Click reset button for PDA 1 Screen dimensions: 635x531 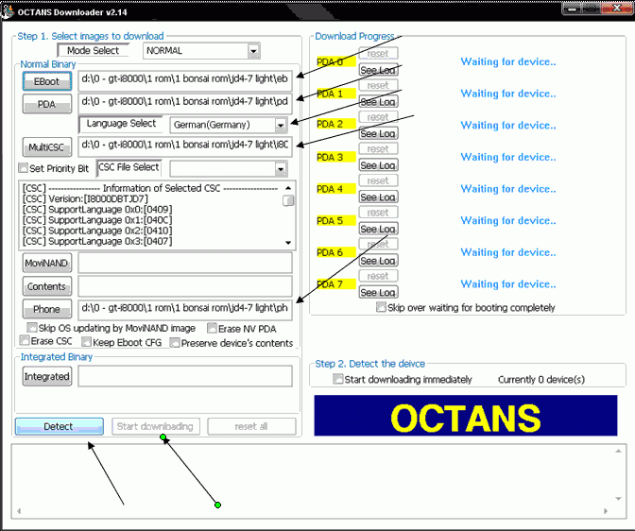(x=378, y=85)
